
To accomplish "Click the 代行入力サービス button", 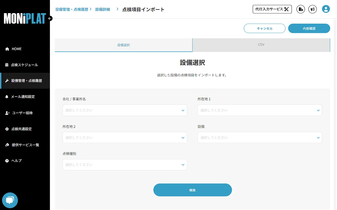I will tap(272, 9).
